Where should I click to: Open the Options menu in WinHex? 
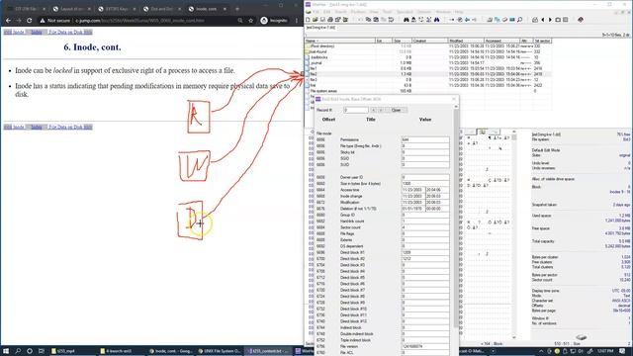click(x=424, y=12)
